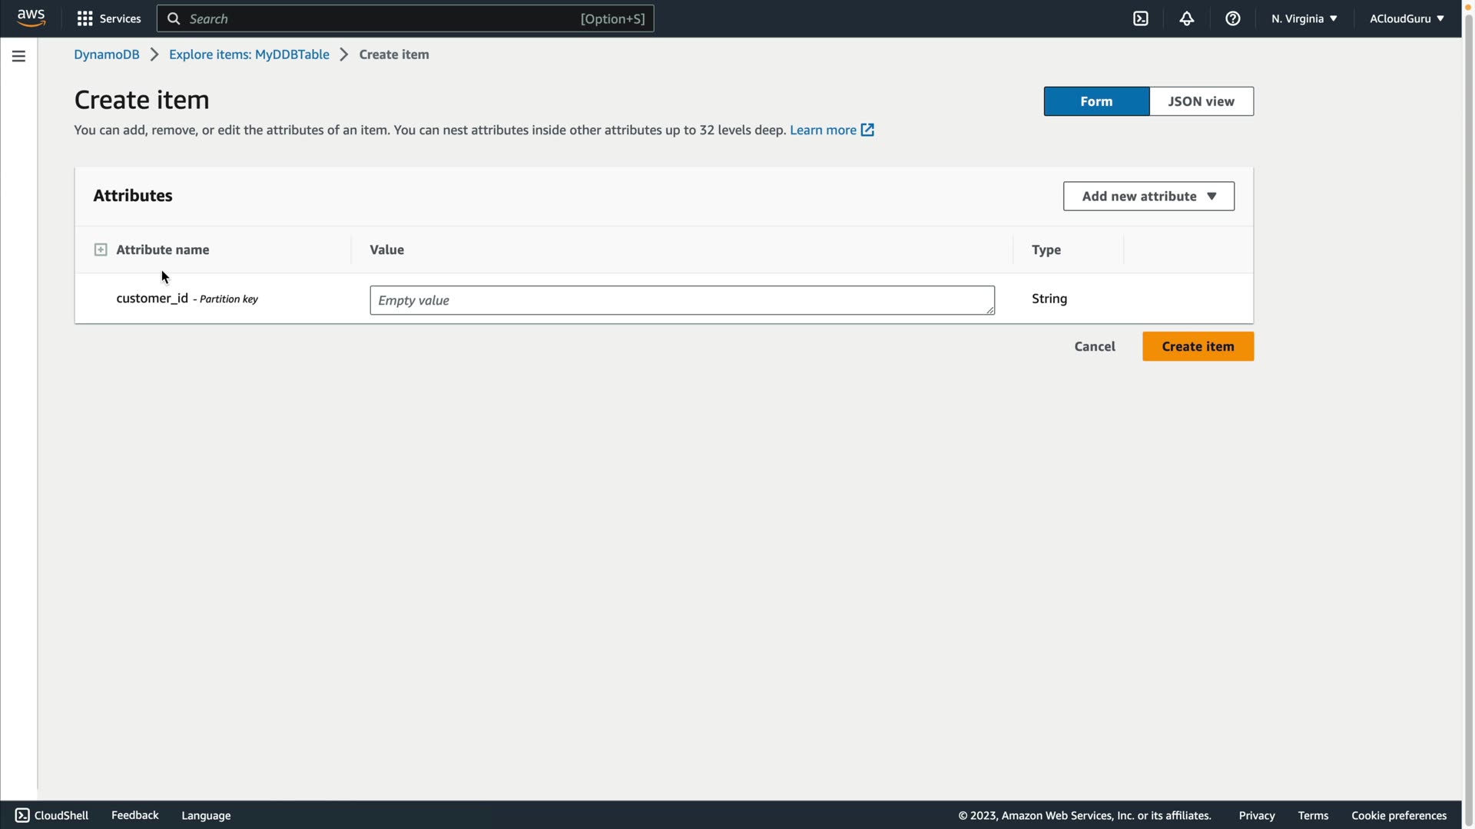Viewport: 1475px width, 829px height.
Task: Cancel item creation
Action: (x=1095, y=346)
